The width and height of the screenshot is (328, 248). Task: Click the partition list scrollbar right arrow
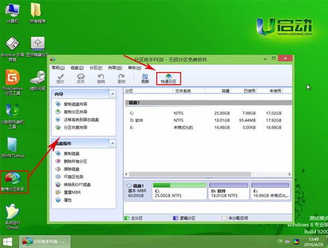tap(289, 174)
